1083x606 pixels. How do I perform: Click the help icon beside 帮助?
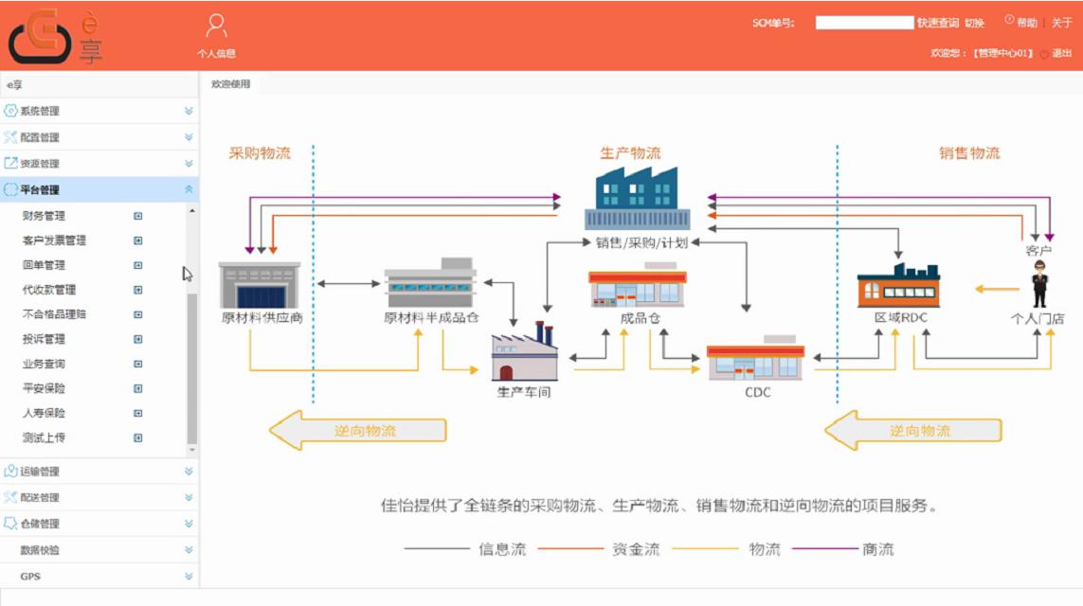pos(1009,21)
